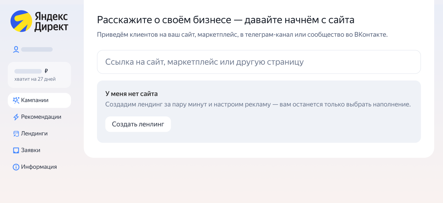Focus the site link input field
443x203 pixels.
[x=259, y=62]
